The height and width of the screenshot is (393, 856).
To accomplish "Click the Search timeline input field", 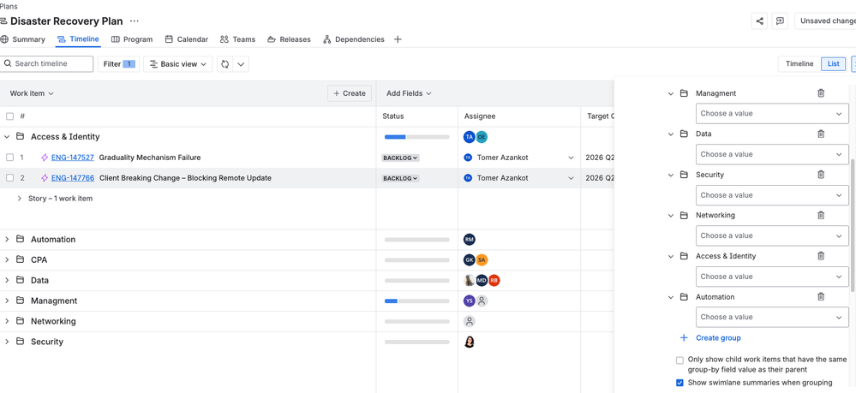I will [x=50, y=64].
